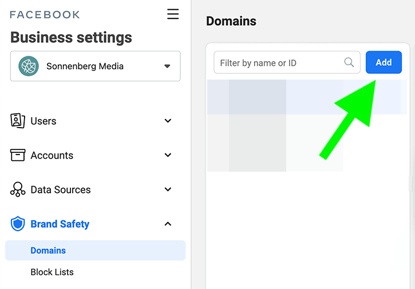Click the FACEBOOK logo
The height and width of the screenshot is (289, 415).
coord(45,14)
